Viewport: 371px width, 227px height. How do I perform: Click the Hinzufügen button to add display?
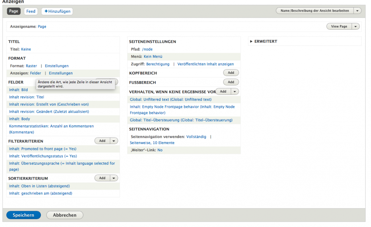pos(57,11)
